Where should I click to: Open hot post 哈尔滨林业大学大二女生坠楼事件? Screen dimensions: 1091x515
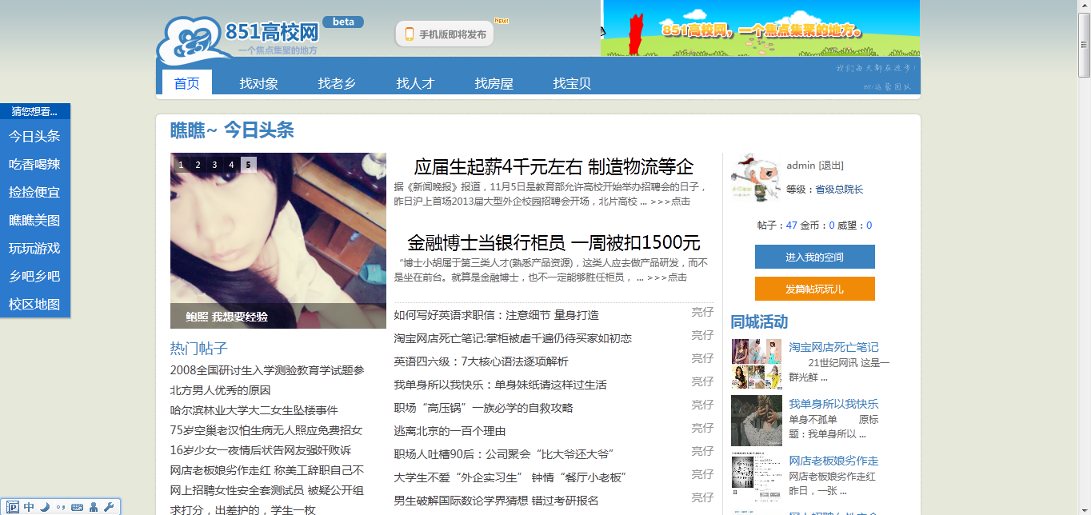[x=254, y=410]
